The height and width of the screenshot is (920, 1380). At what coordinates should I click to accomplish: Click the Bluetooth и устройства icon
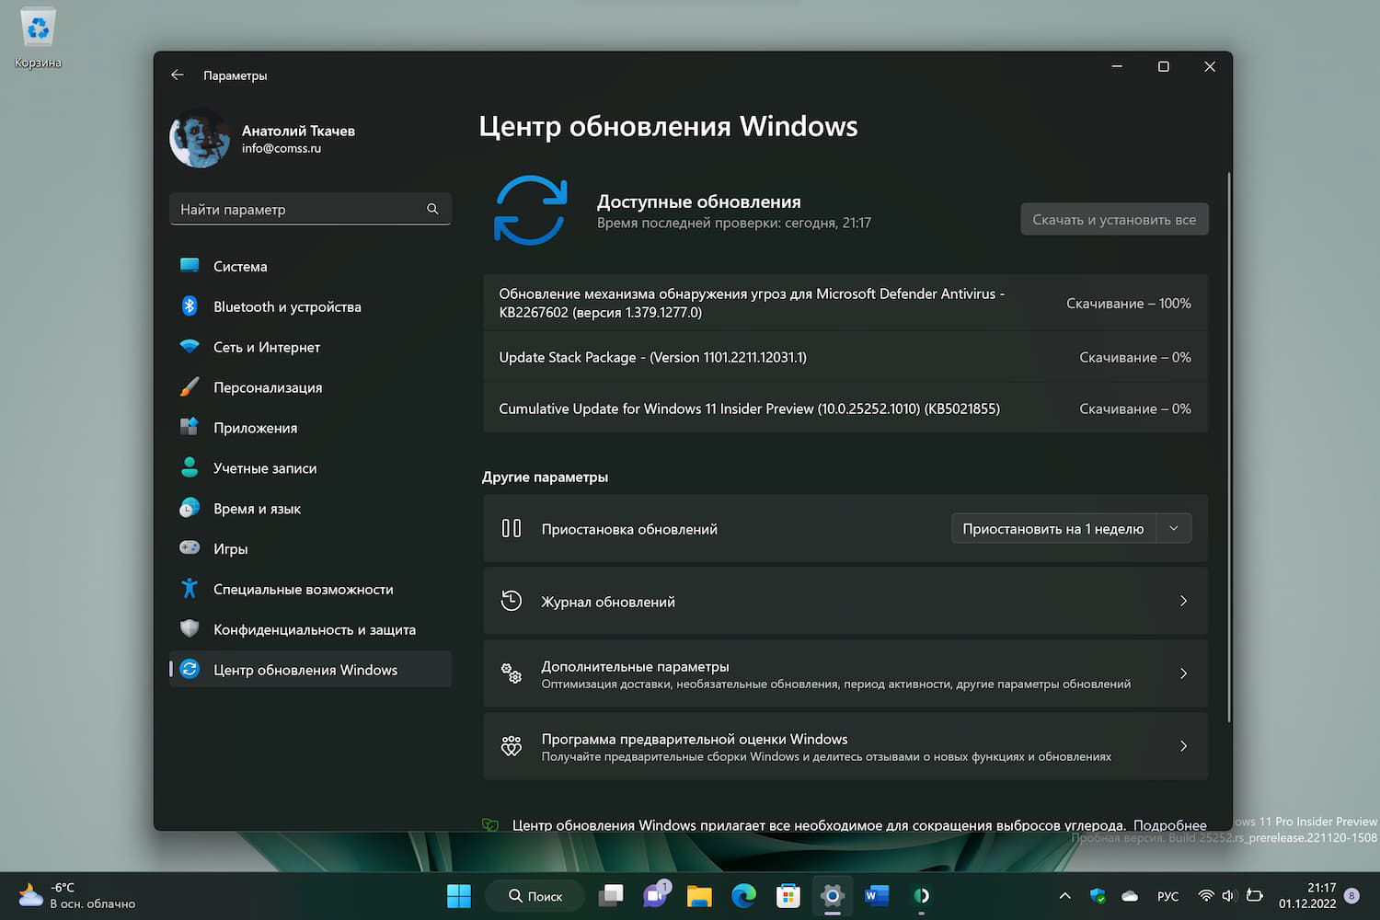pyautogui.click(x=190, y=306)
